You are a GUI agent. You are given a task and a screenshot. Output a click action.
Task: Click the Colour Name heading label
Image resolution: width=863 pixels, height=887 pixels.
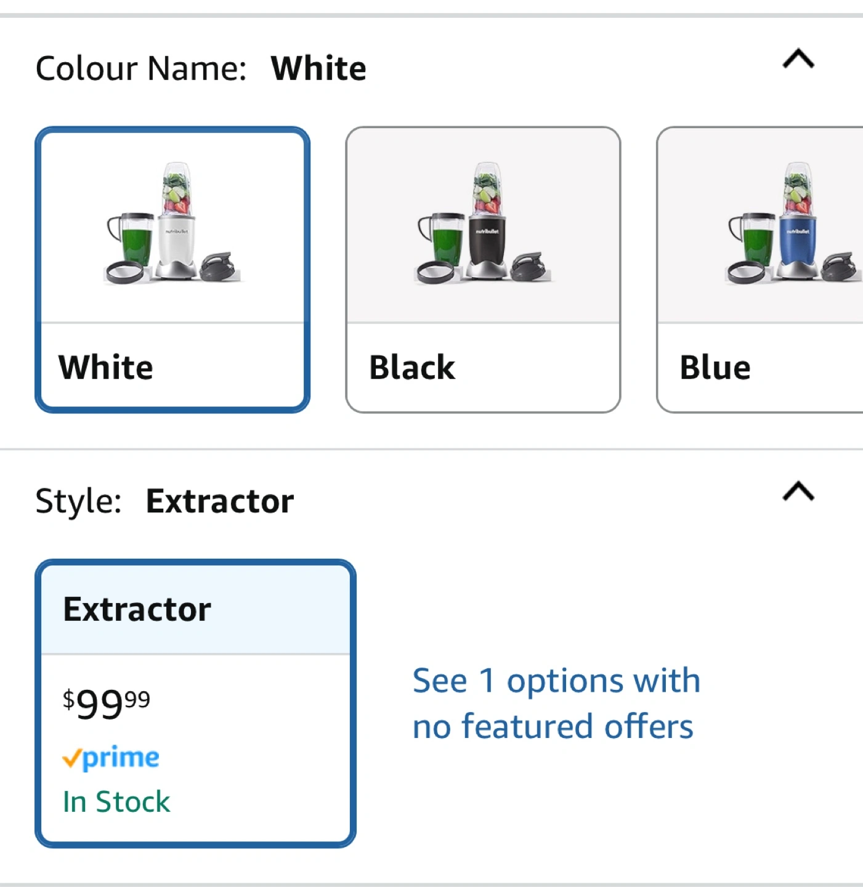(x=141, y=68)
